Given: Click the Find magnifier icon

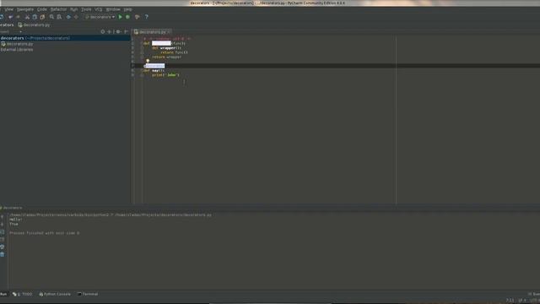Looking at the screenshot, I should click(x=51, y=17).
